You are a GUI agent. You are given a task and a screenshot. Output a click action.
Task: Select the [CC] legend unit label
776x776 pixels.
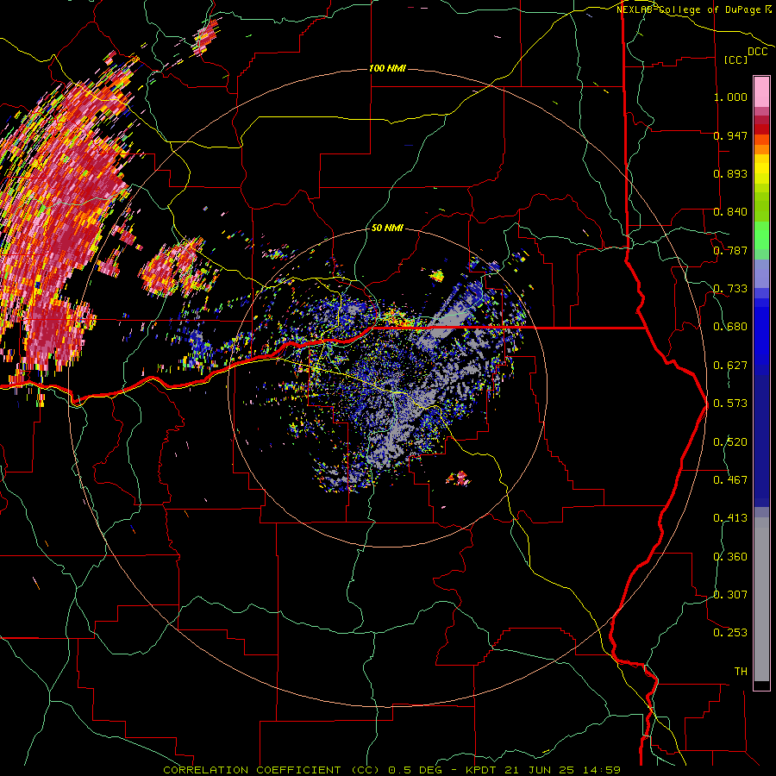click(735, 59)
